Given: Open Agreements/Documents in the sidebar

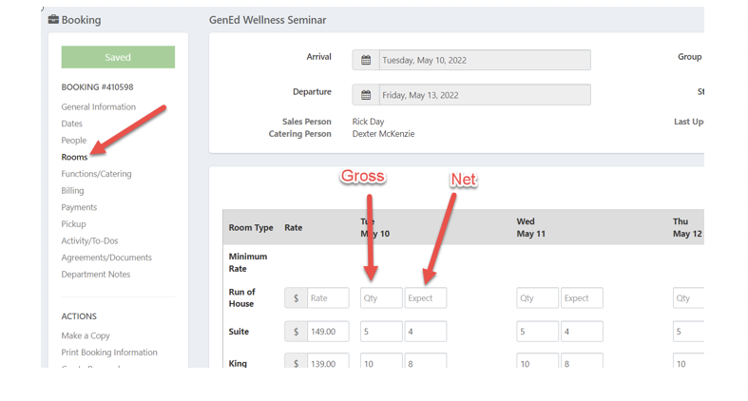Looking at the screenshot, I should coord(106,258).
